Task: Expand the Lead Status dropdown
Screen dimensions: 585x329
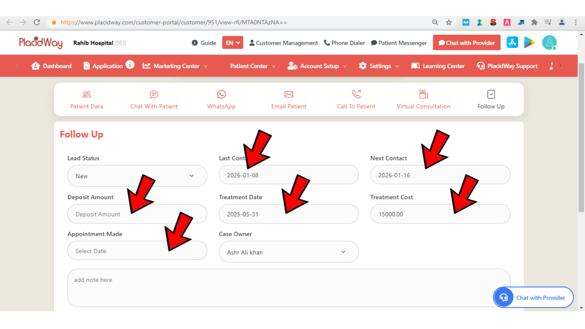Action: (137, 176)
